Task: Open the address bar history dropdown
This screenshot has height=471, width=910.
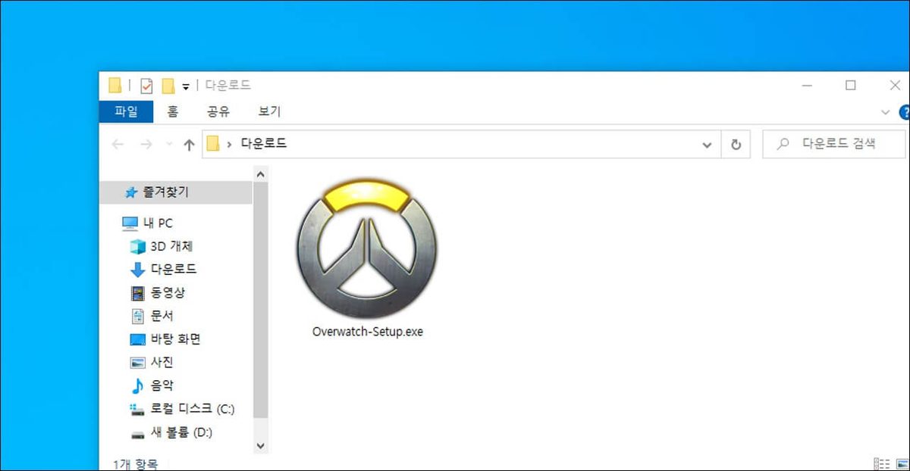Action: (x=707, y=145)
